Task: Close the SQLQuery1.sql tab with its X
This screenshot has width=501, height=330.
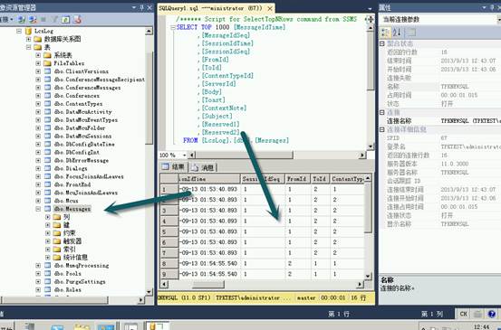Action: (270, 9)
